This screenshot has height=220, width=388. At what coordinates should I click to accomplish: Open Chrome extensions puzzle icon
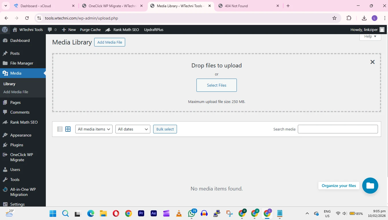tap(349, 18)
